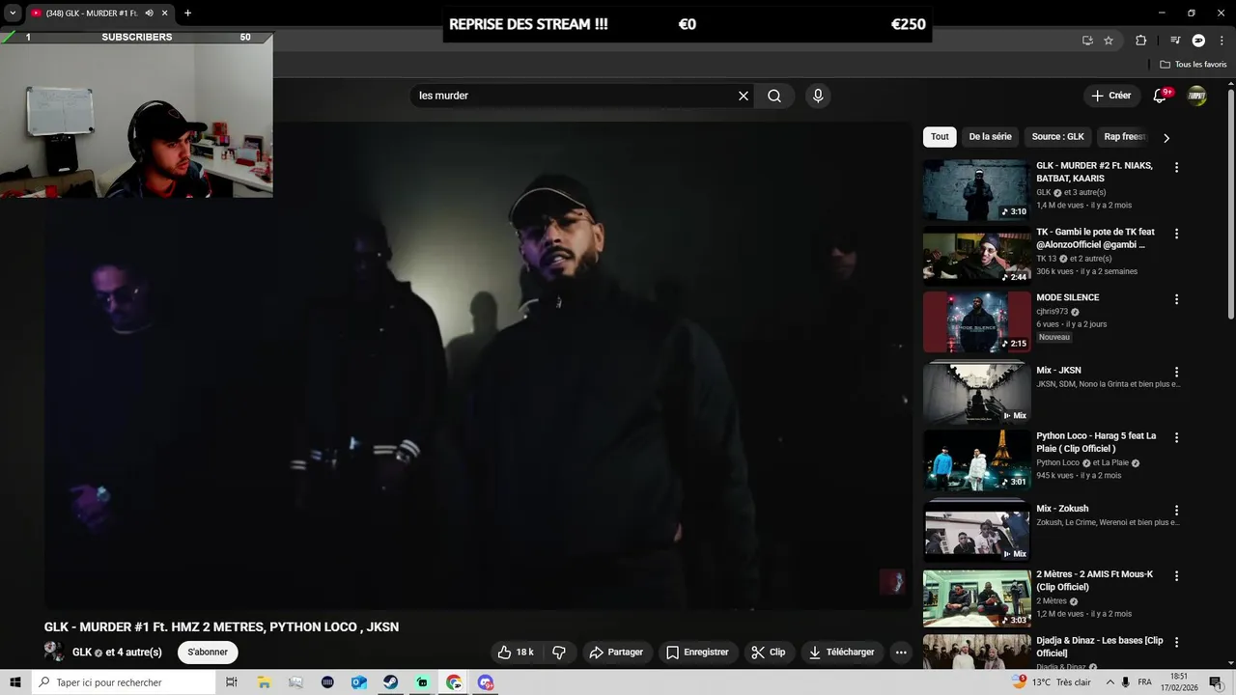Select the Tout filter chip
The width and height of the screenshot is (1236, 695).
(x=940, y=137)
